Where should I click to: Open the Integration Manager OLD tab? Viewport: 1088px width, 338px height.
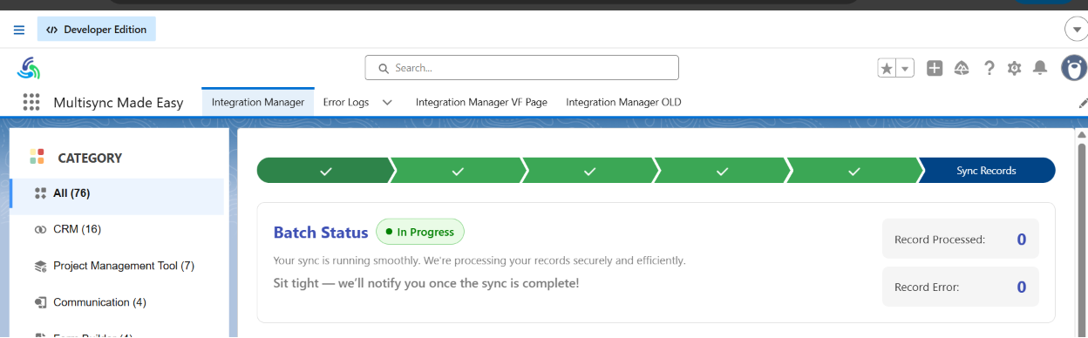click(x=623, y=102)
